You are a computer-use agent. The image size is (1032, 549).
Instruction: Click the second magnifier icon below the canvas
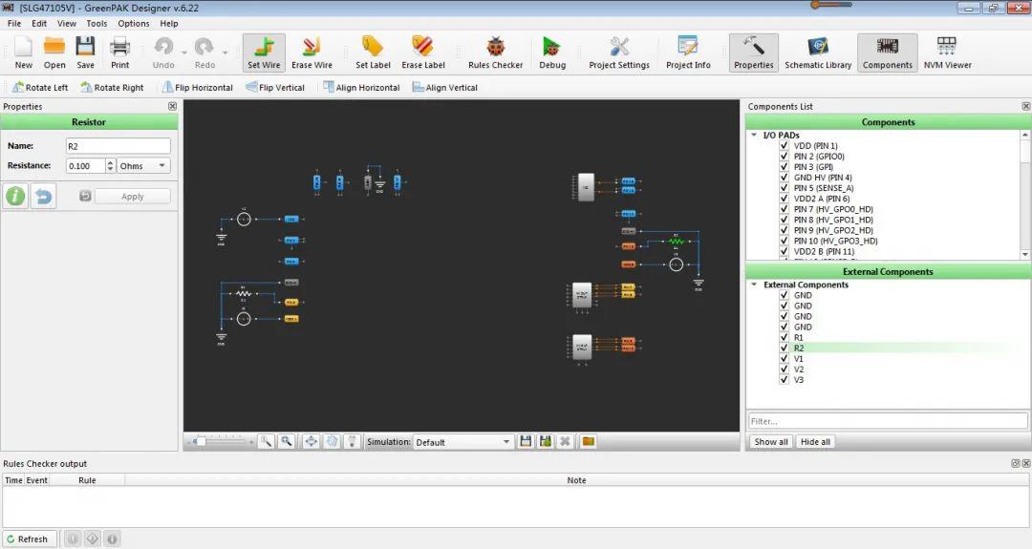287,442
